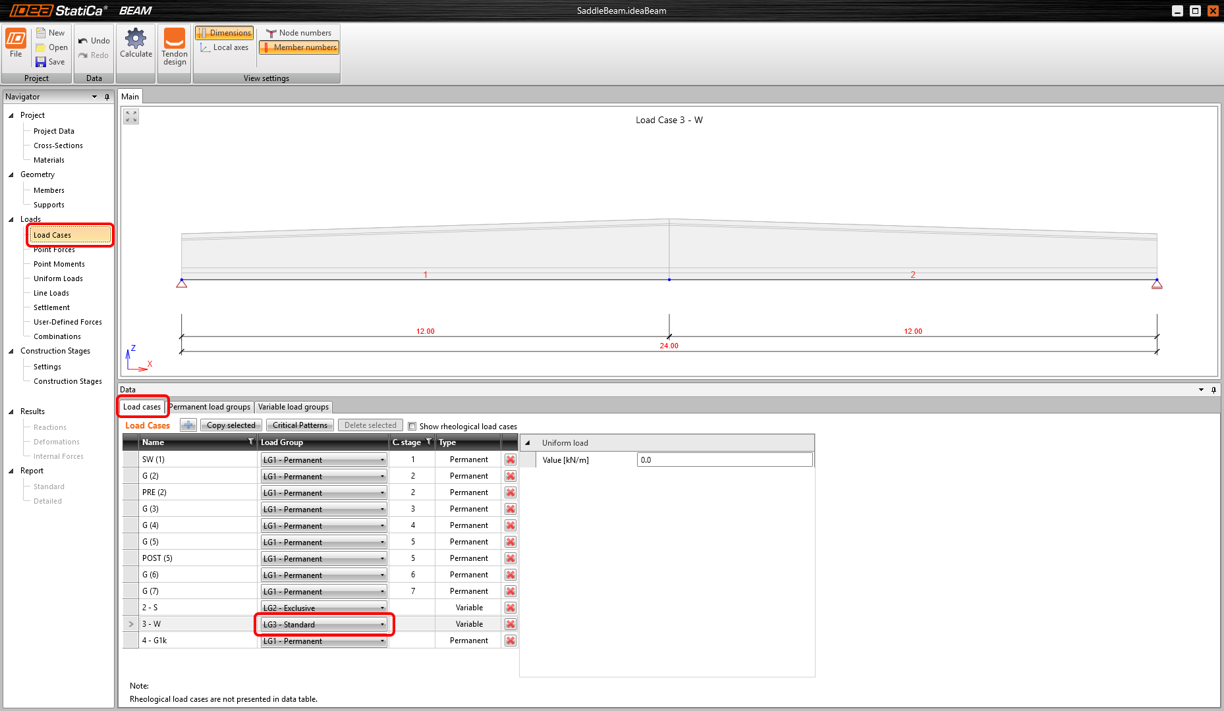The width and height of the screenshot is (1224, 711).
Task: Open Cross-Sections in Navigator
Action: (x=58, y=145)
